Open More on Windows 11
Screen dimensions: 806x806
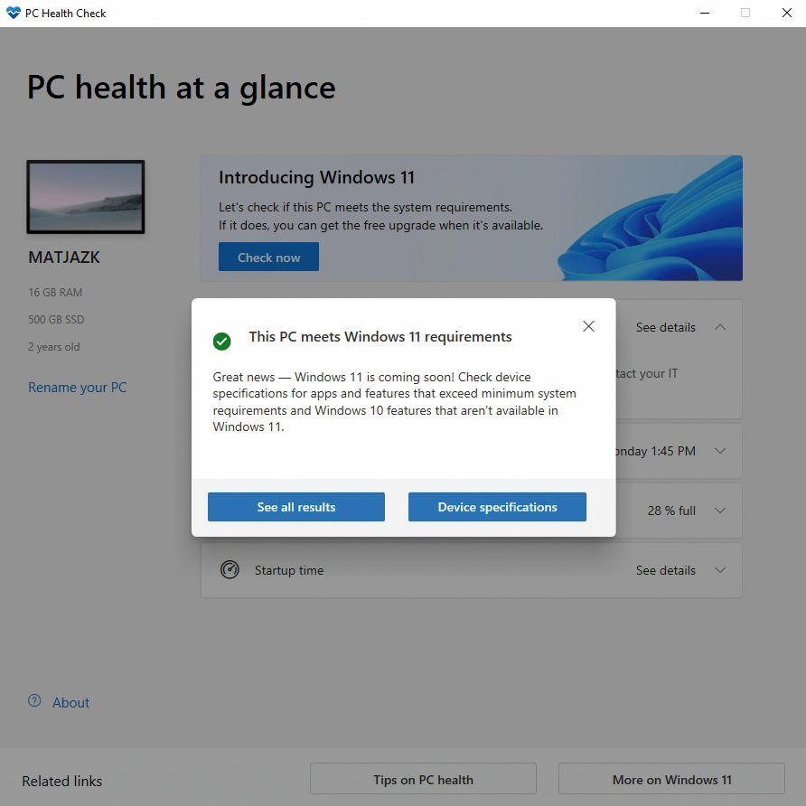[x=671, y=779]
